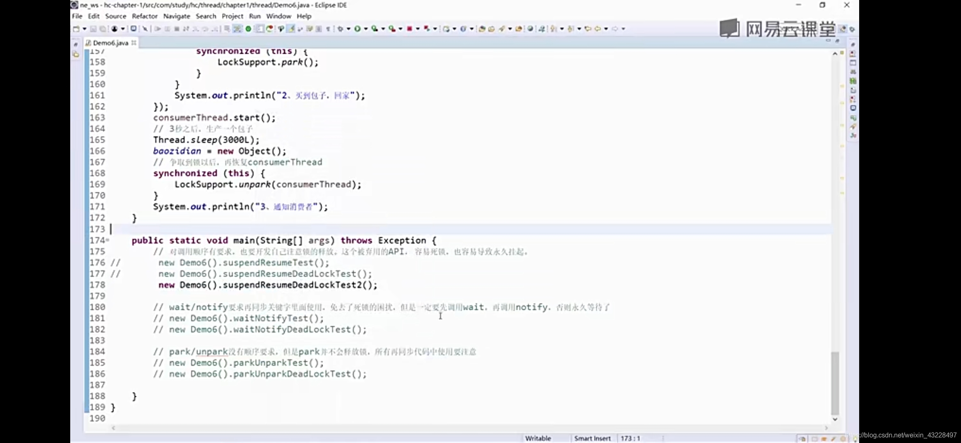Screen dimensions: 961x443
Task: Close the Demo6.java editor tab
Action: tap(134, 42)
